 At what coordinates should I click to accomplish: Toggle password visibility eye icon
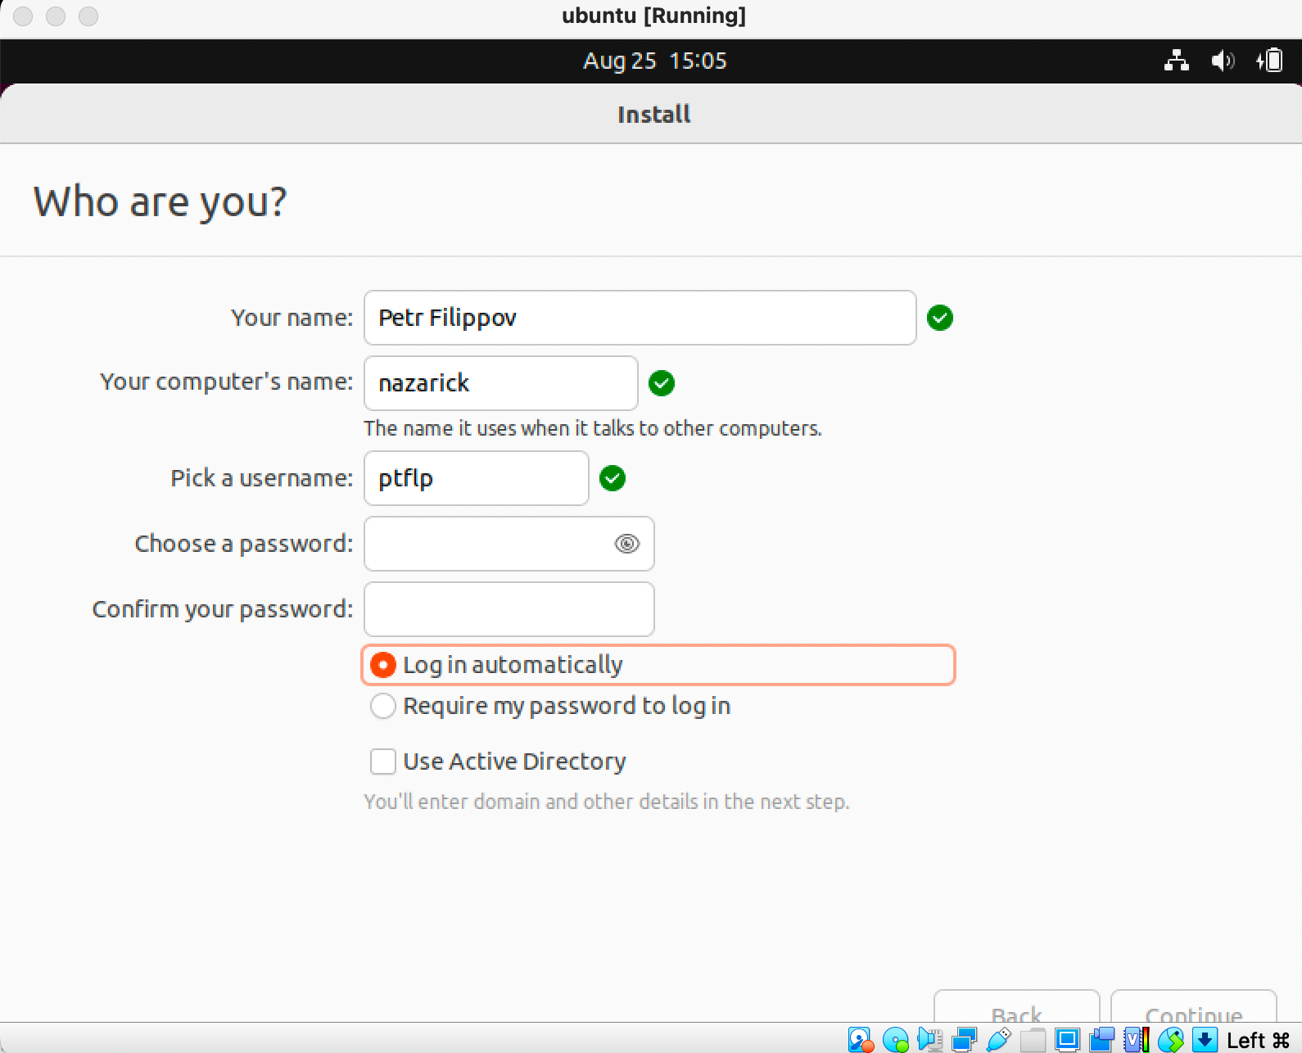coord(626,544)
